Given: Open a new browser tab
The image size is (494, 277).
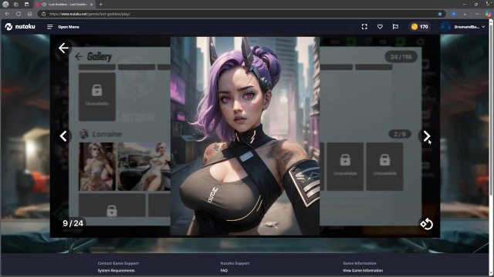Looking at the screenshot, I should [101, 5].
